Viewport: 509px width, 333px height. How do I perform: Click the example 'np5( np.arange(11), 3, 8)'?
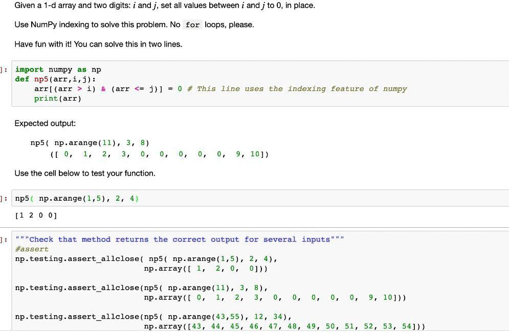tap(90, 143)
